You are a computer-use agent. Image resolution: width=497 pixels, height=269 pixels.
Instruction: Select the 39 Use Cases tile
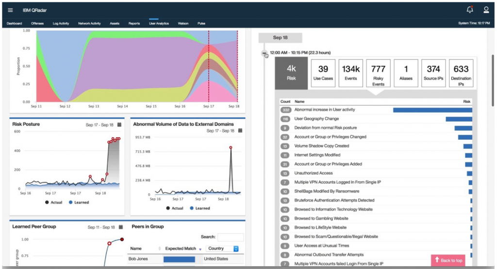(323, 73)
